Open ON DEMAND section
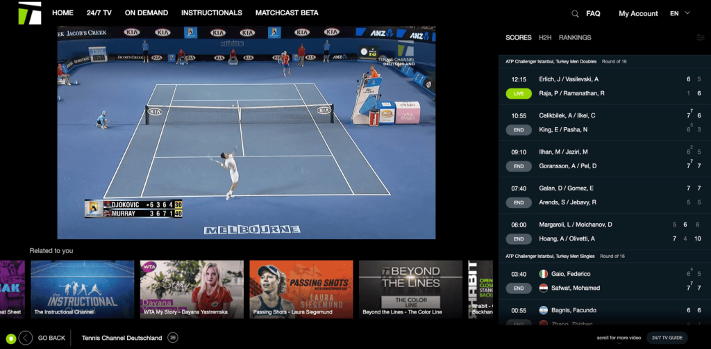 pyautogui.click(x=147, y=13)
